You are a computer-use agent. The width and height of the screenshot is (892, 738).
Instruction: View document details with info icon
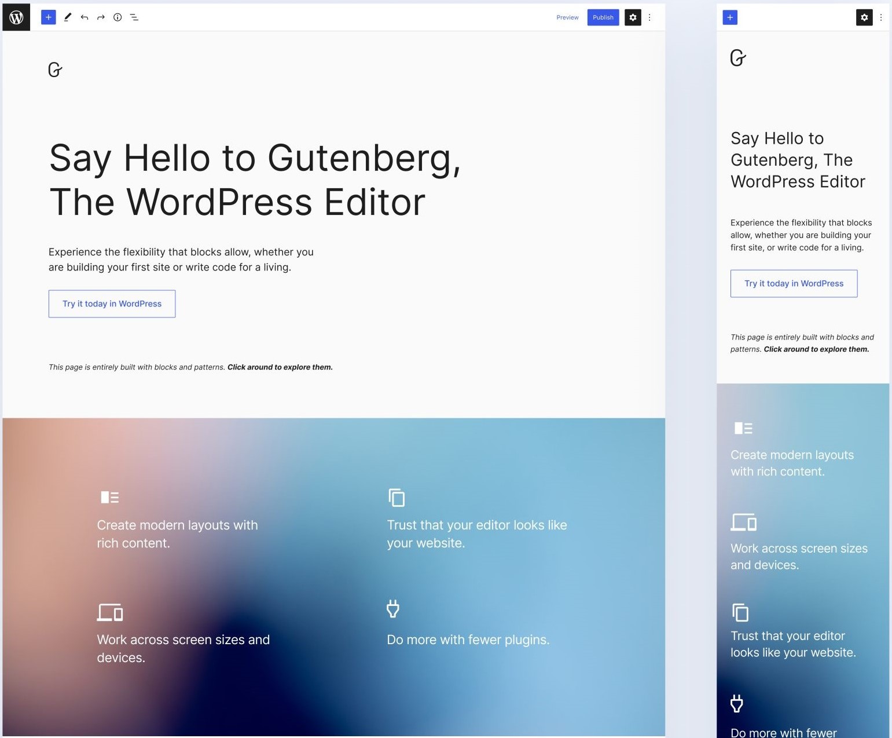[118, 17]
